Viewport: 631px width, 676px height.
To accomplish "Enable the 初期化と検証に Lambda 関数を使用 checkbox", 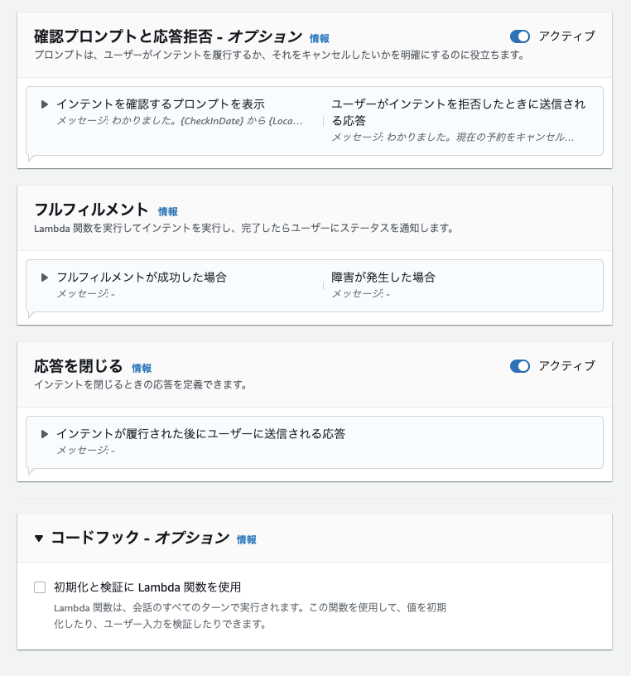I will (38, 586).
